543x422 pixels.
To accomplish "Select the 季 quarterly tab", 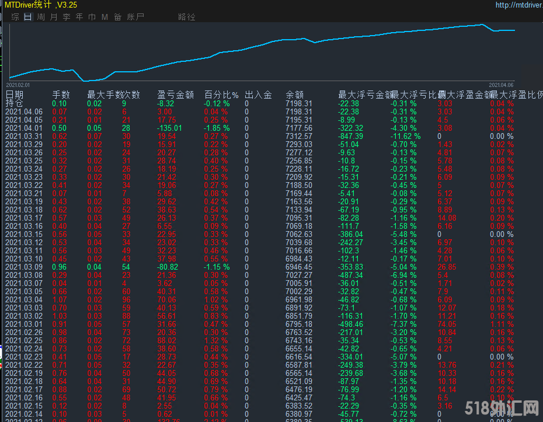I will (x=67, y=17).
